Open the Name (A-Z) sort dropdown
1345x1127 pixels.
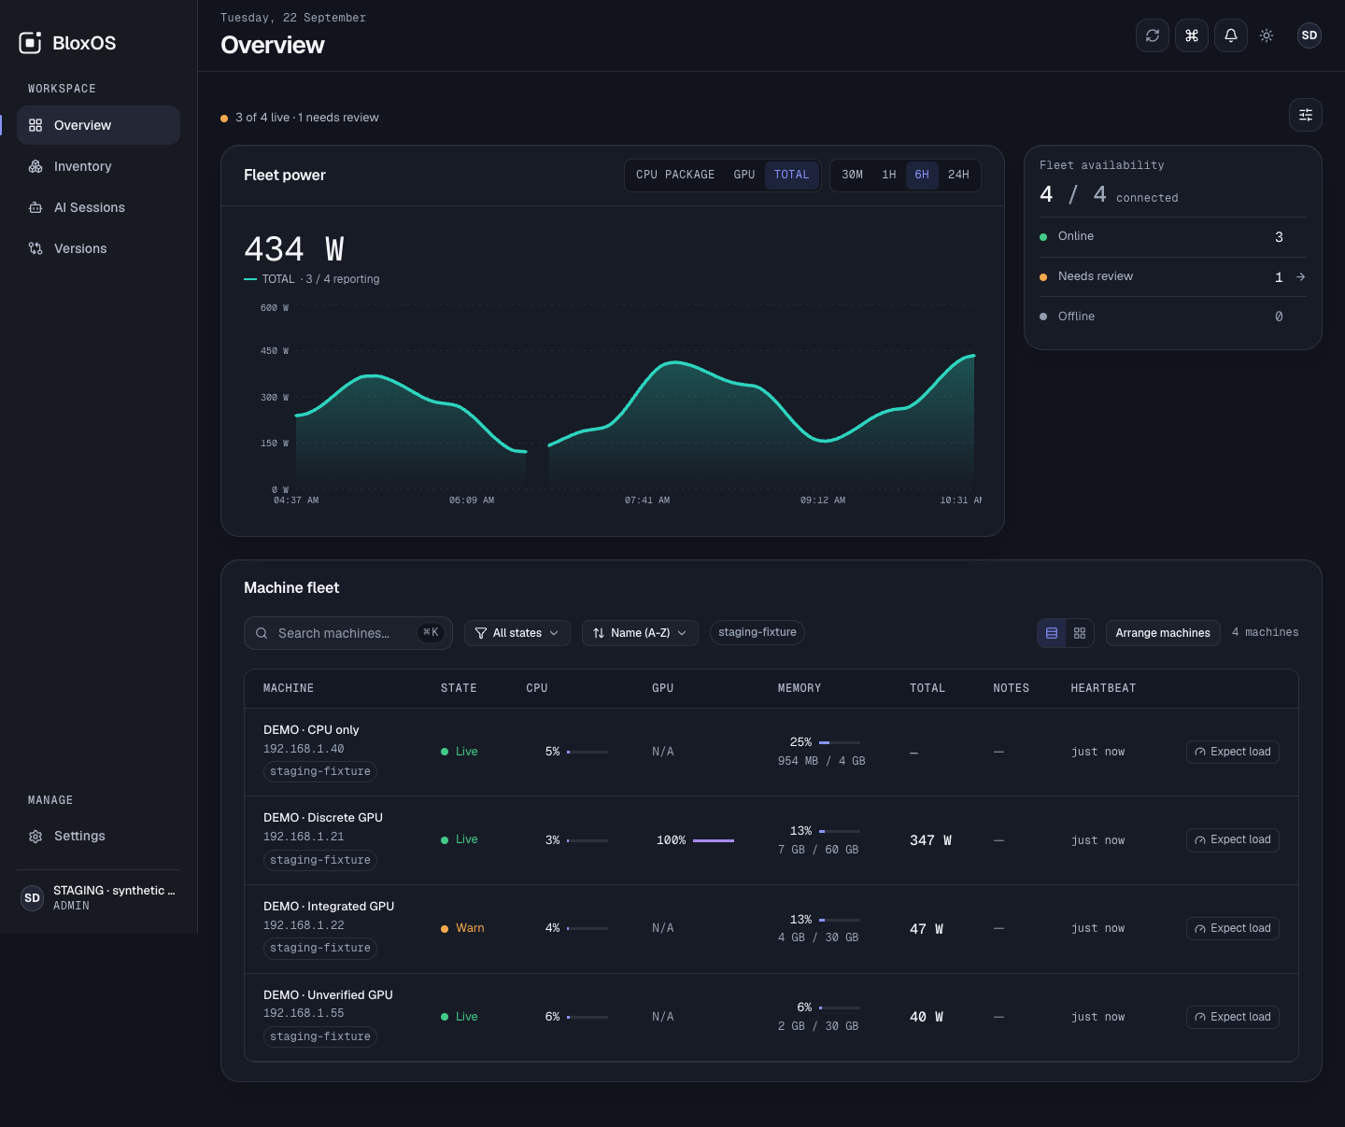[x=640, y=633]
